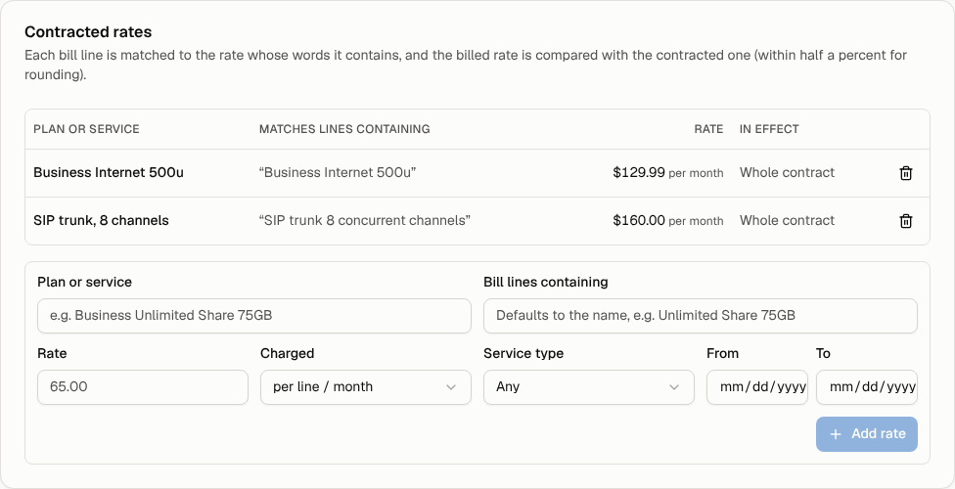Click the $160.00 per month rate
This screenshot has height=489, width=955.
[668, 220]
